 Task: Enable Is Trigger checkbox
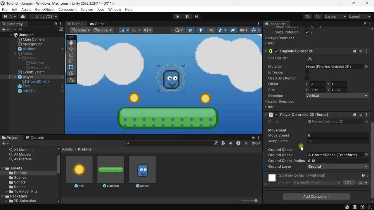click(x=307, y=72)
